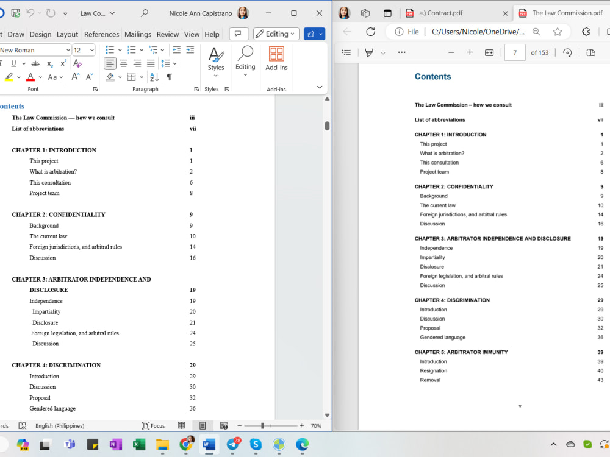
Task: Click the Share button in Word
Action: pyautogui.click(x=311, y=34)
